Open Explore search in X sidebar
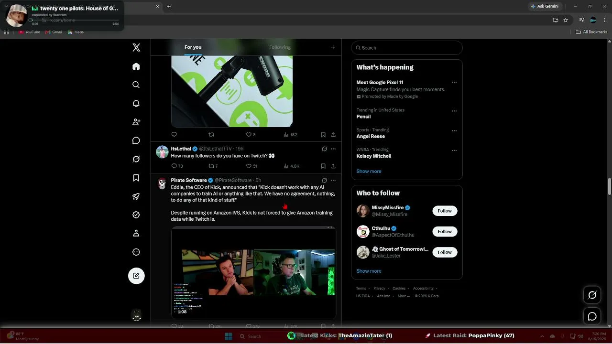Viewport: 612px width, 344px height. pos(136,85)
